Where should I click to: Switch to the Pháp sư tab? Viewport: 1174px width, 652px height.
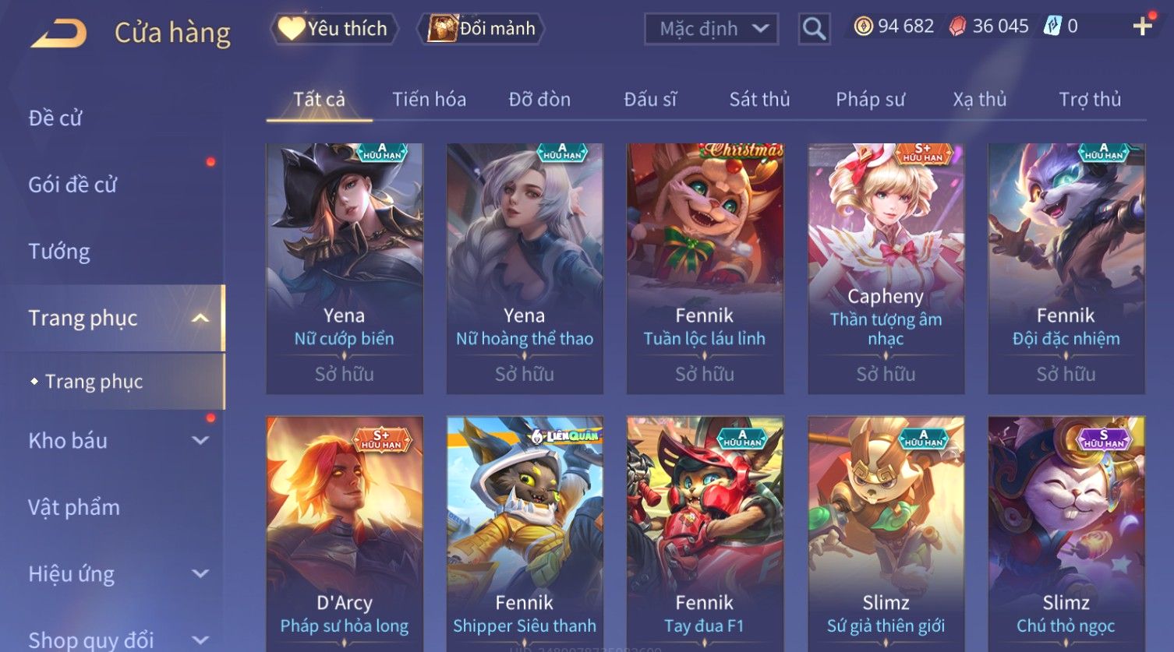pyautogui.click(x=870, y=100)
